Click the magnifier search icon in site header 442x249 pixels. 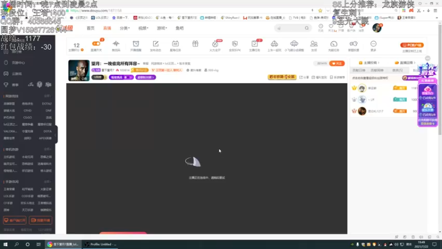(x=307, y=28)
